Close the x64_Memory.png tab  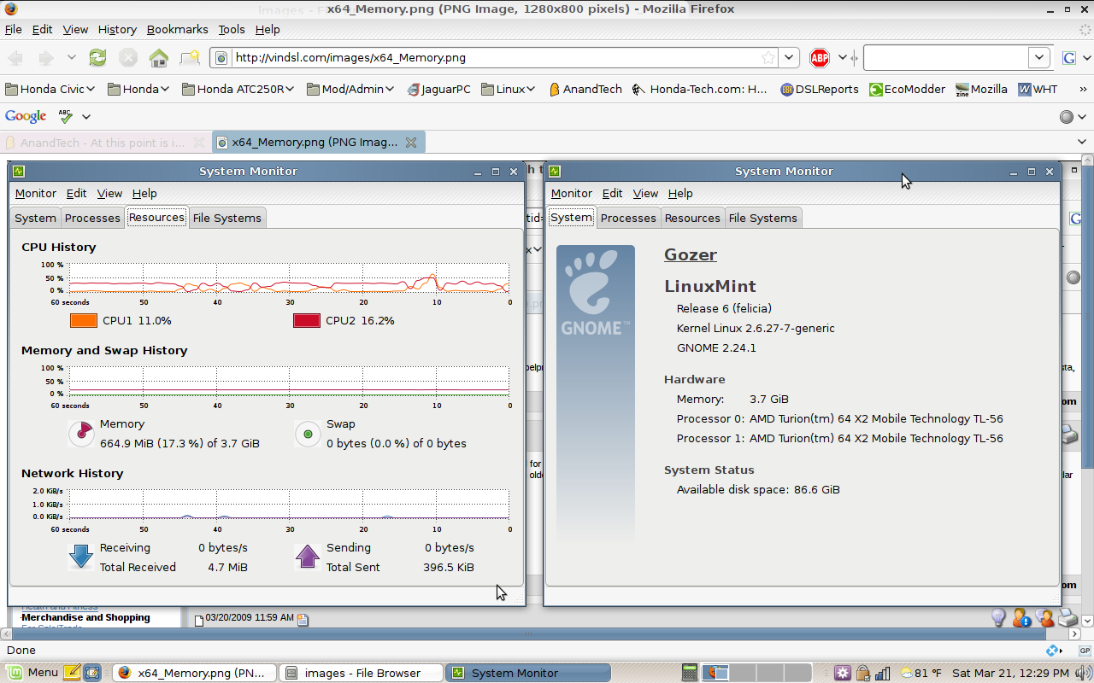411,143
